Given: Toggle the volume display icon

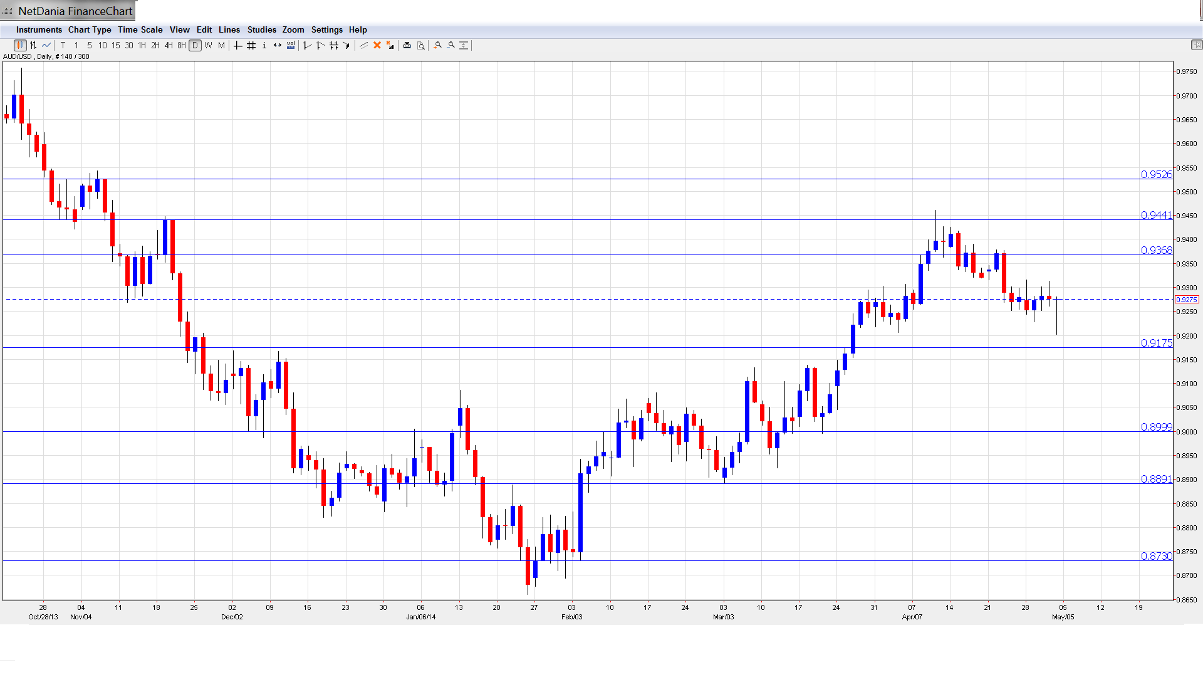Looking at the screenshot, I should 291,45.
